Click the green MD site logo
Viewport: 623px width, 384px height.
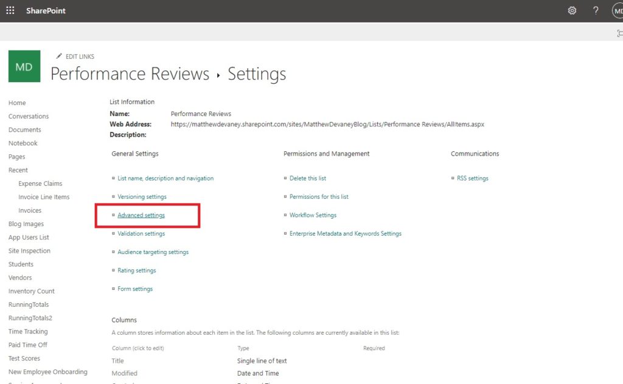[24, 66]
